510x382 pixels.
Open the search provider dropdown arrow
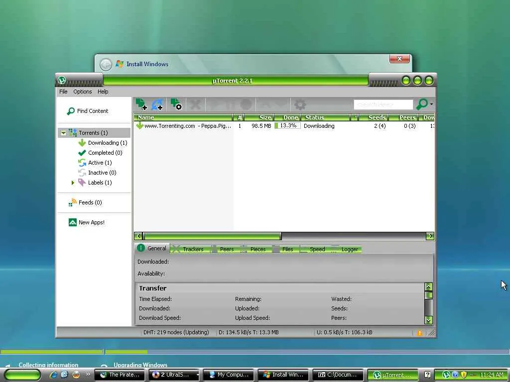coord(432,104)
